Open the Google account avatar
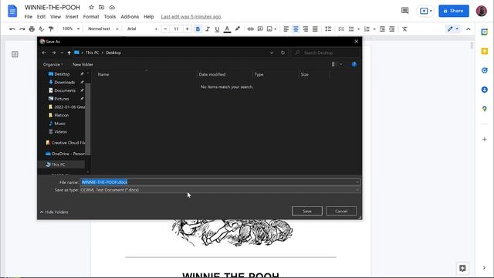Image resolution: width=494 pixels, height=278 pixels. coord(482,11)
